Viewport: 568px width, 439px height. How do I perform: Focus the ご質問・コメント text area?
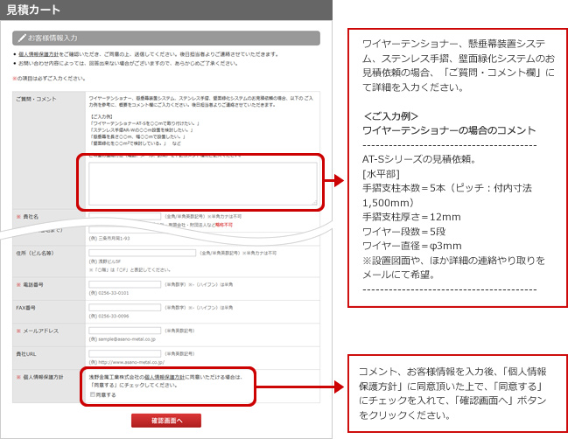point(202,184)
